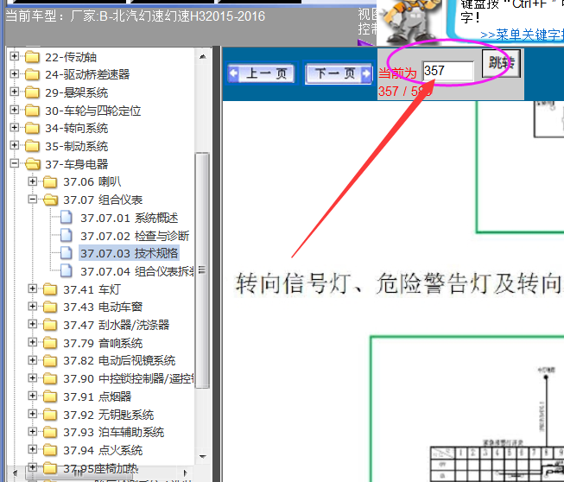
Task: Click the page icon of 37.07.01 系统概述
Action: tap(67, 218)
